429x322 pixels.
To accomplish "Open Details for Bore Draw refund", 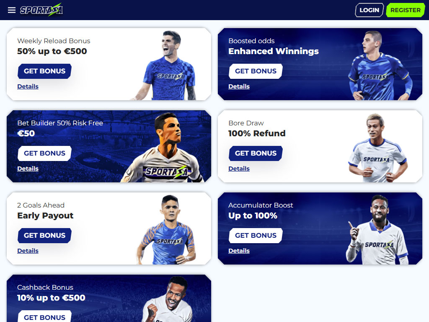I will (x=239, y=169).
